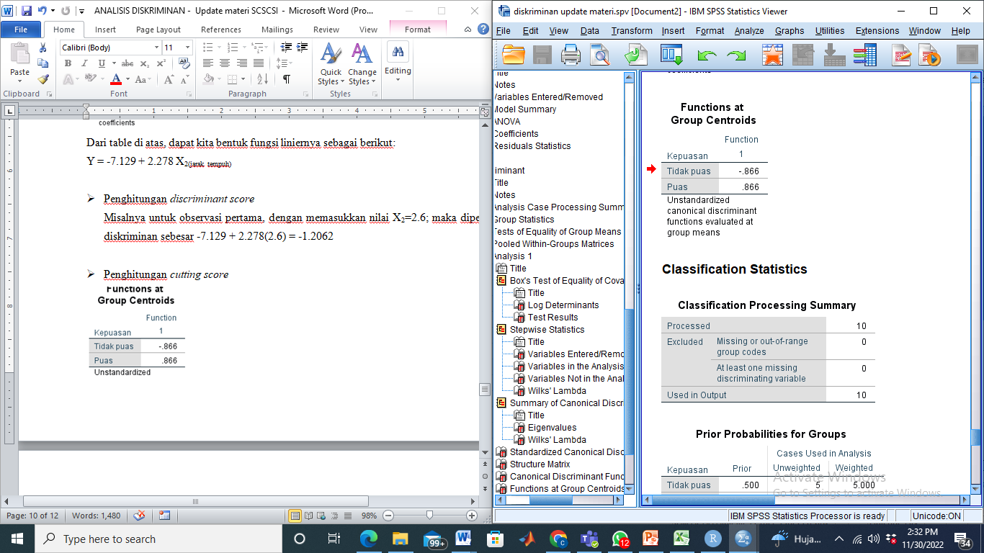Toggle Strikethrough formatting in Word
The height and width of the screenshot is (553, 984).
point(128,63)
